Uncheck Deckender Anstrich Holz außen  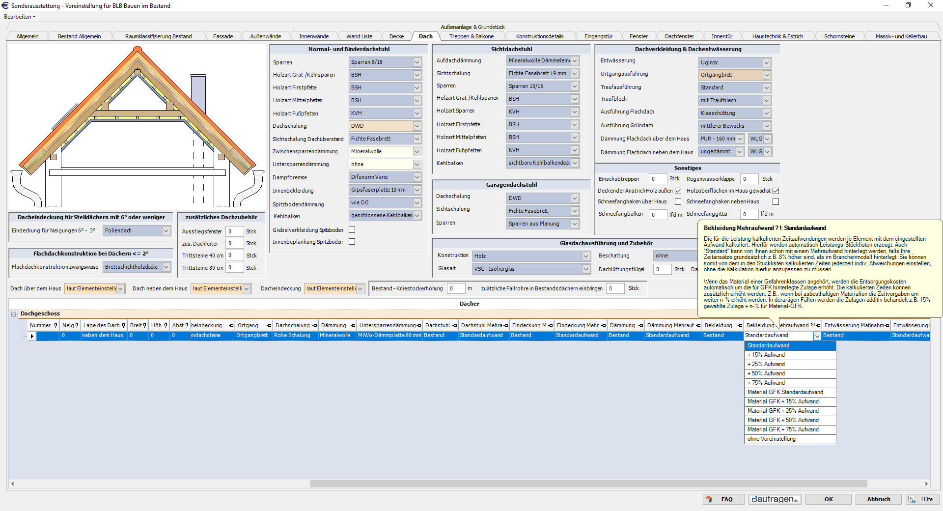point(678,191)
